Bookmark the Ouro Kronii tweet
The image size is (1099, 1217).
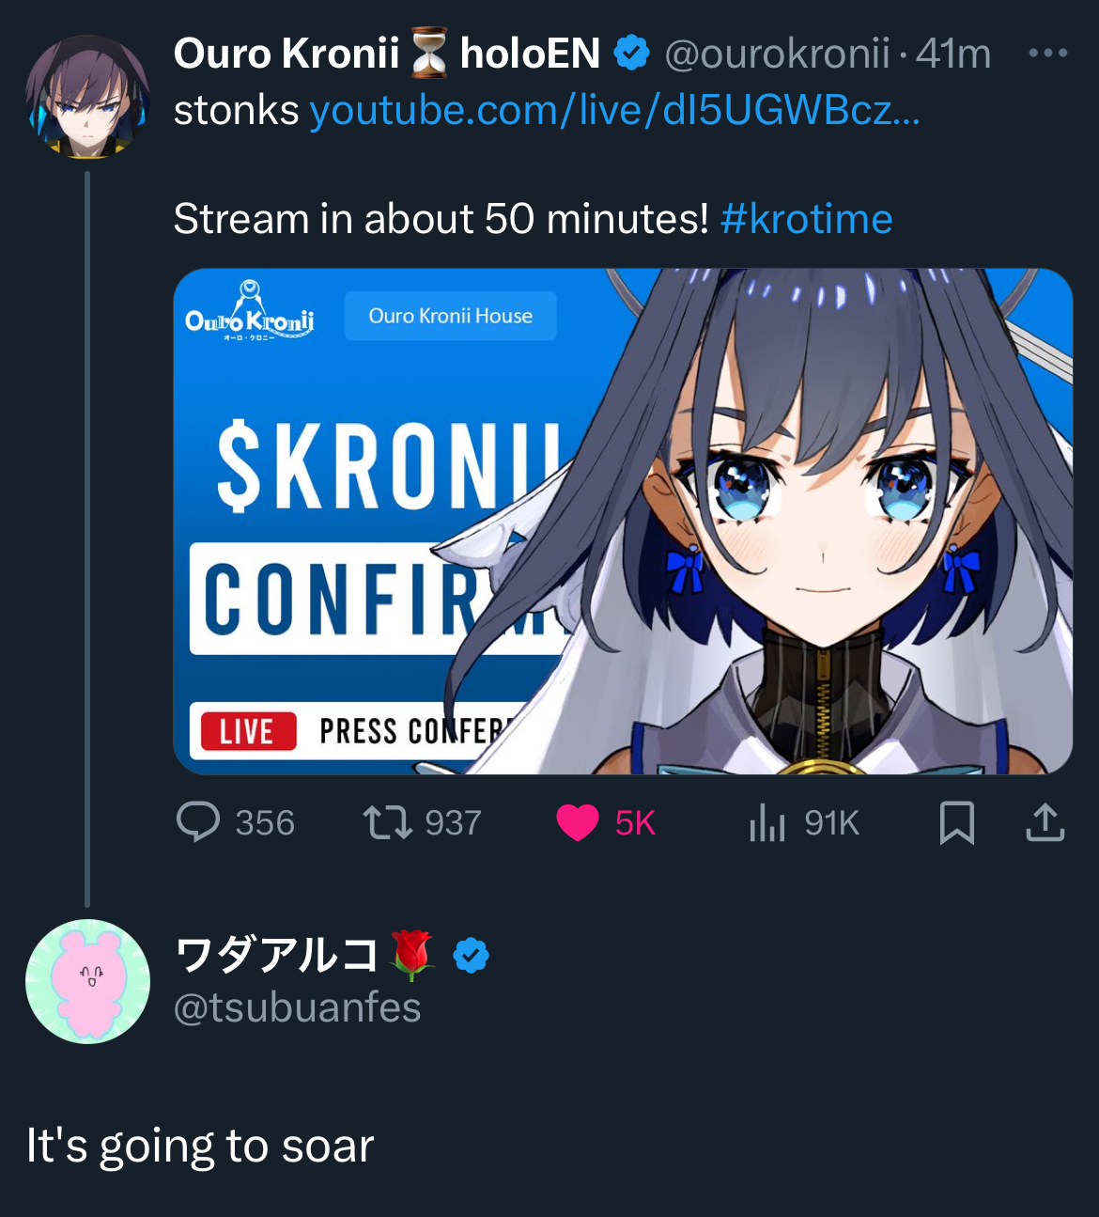tap(957, 822)
